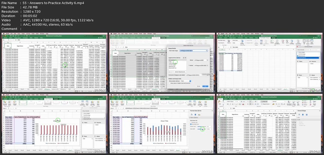Toggle Field List button (00:01:47 frame)
324x155 pixels.
[304, 41]
